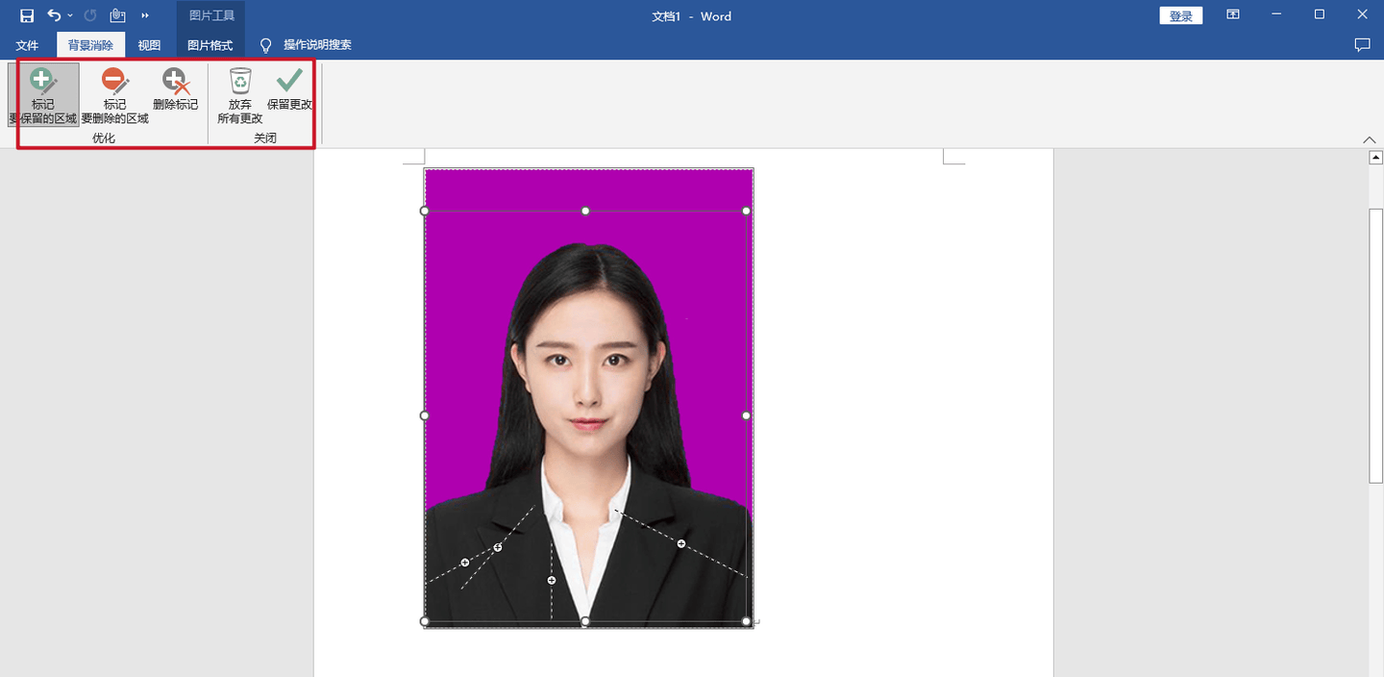Apply changes with 保留更改 checkmark
1384x677 pixels.
[x=289, y=89]
